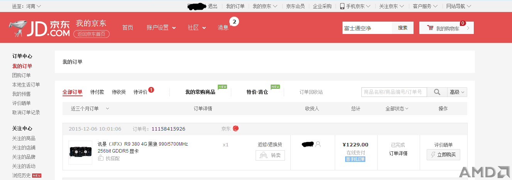512x180 pixels.
Task: Open the 我的常购商品 tab
Action: pyautogui.click(x=200, y=92)
